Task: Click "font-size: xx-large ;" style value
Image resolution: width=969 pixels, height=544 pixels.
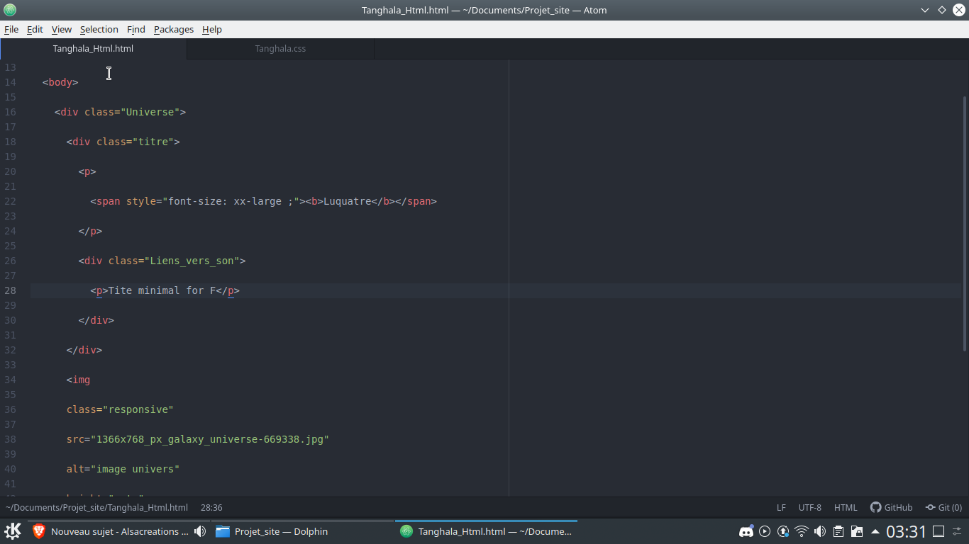Action: coord(231,201)
